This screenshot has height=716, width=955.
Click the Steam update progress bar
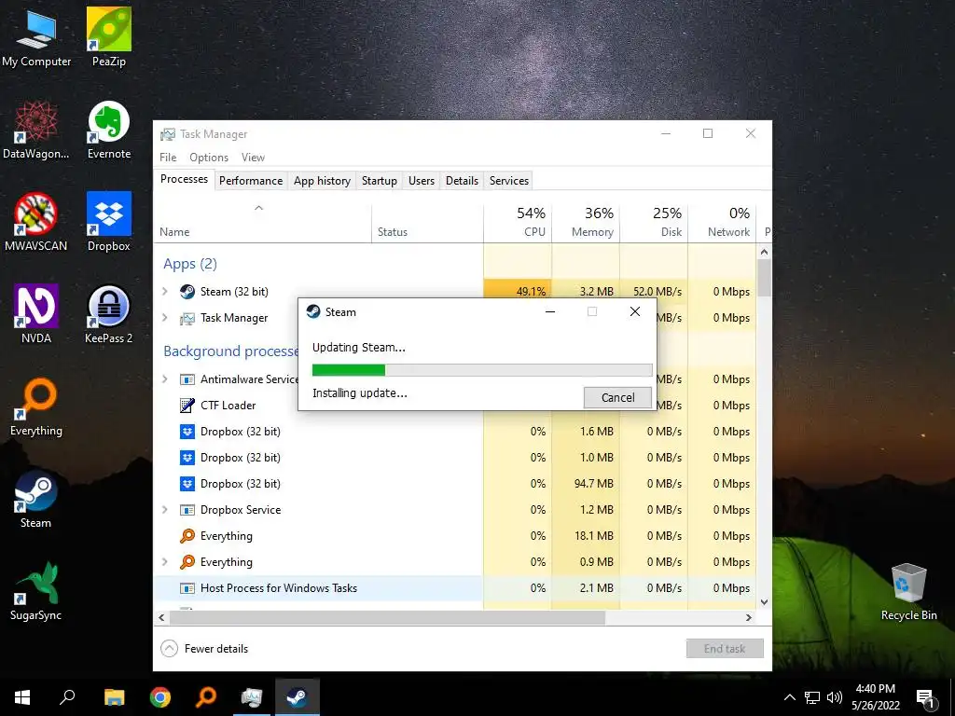[x=482, y=369]
